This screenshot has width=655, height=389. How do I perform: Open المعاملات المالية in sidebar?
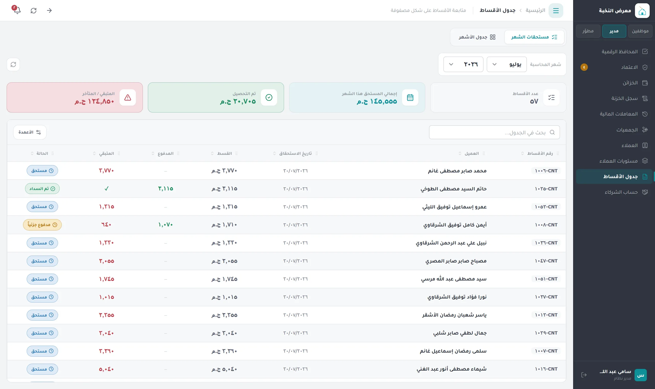tap(614, 114)
